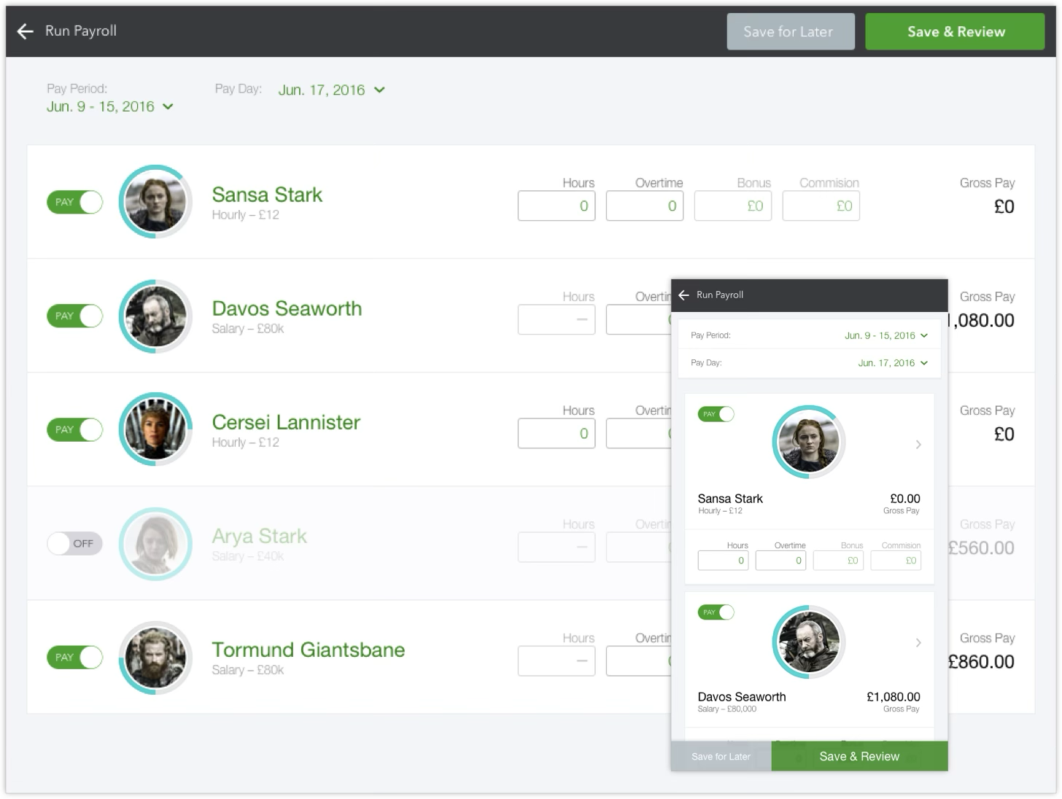Screen dimensions: 1062x799
Task: Open Sansa Stark's details chevron in mobile panel
Action: pyautogui.click(x=918, y=445)
